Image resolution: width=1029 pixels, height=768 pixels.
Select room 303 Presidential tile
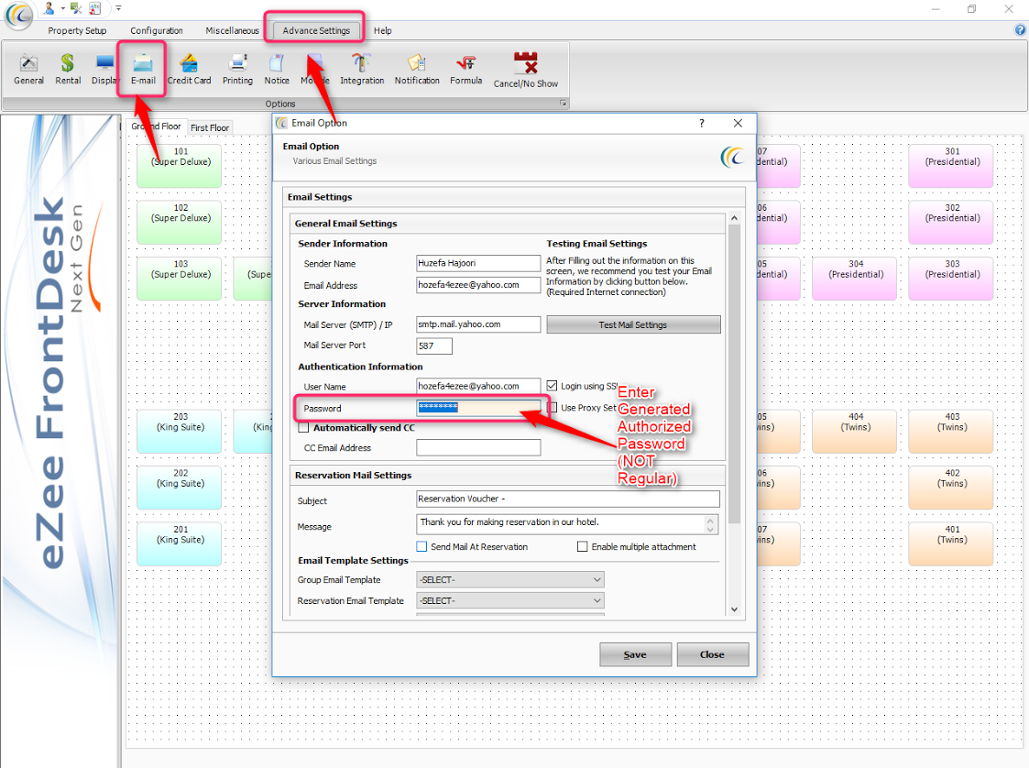click(951, 279)
